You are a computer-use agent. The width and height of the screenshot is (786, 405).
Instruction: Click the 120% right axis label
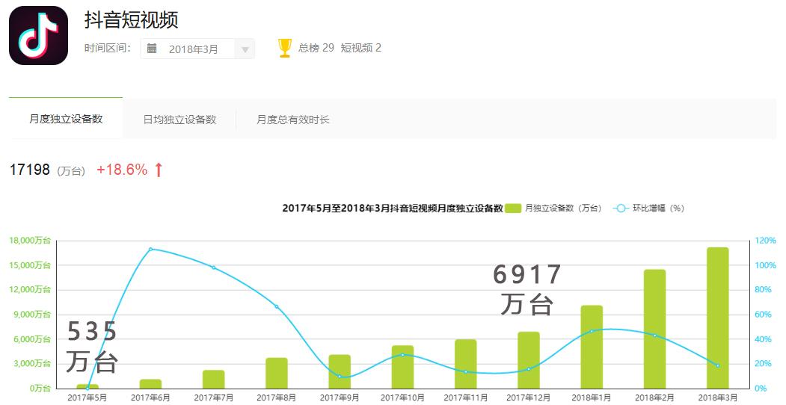click(766, 241)
